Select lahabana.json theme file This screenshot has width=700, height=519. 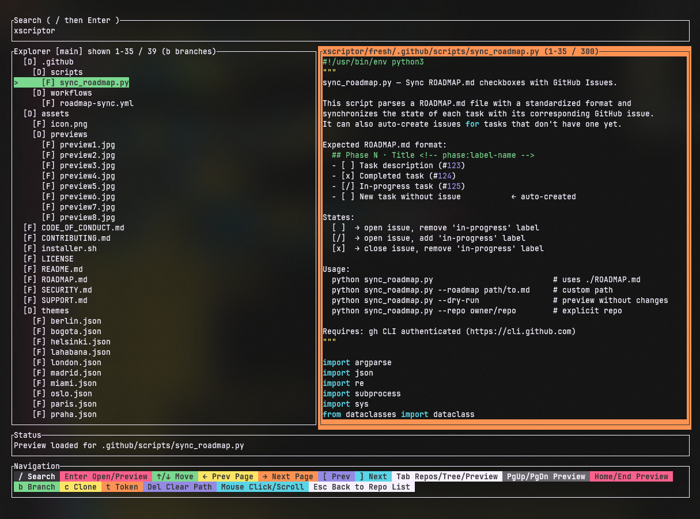pos(71,352)
